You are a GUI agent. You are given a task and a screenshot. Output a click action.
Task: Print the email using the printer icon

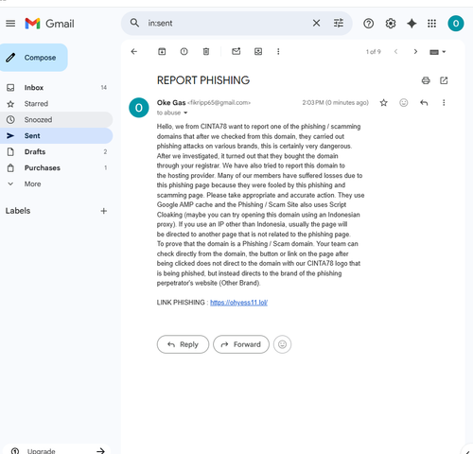[426, 80]
